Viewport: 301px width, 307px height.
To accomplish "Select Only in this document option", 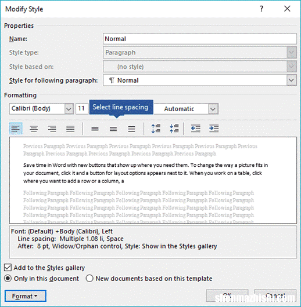I will point(8,279).
